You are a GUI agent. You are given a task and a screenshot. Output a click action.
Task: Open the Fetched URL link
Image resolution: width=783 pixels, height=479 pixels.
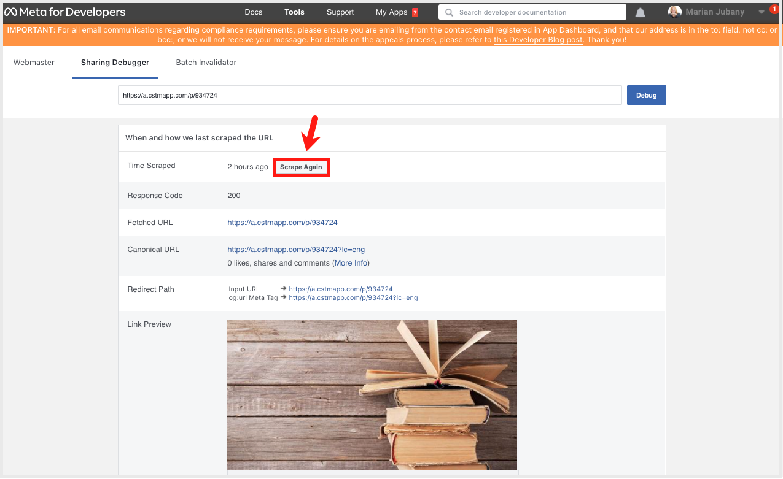tap(282, 223)
